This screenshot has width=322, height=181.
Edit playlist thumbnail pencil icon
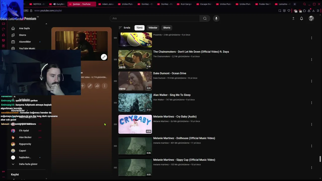tap(104, 57)
